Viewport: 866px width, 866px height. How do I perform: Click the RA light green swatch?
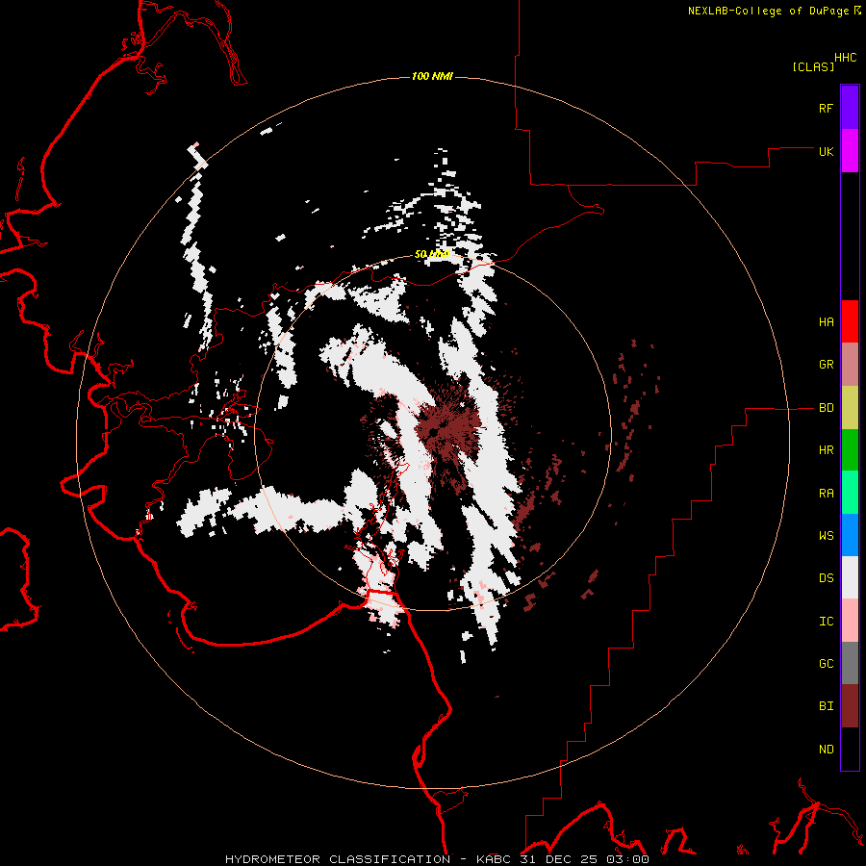click(x=850, y=493)
